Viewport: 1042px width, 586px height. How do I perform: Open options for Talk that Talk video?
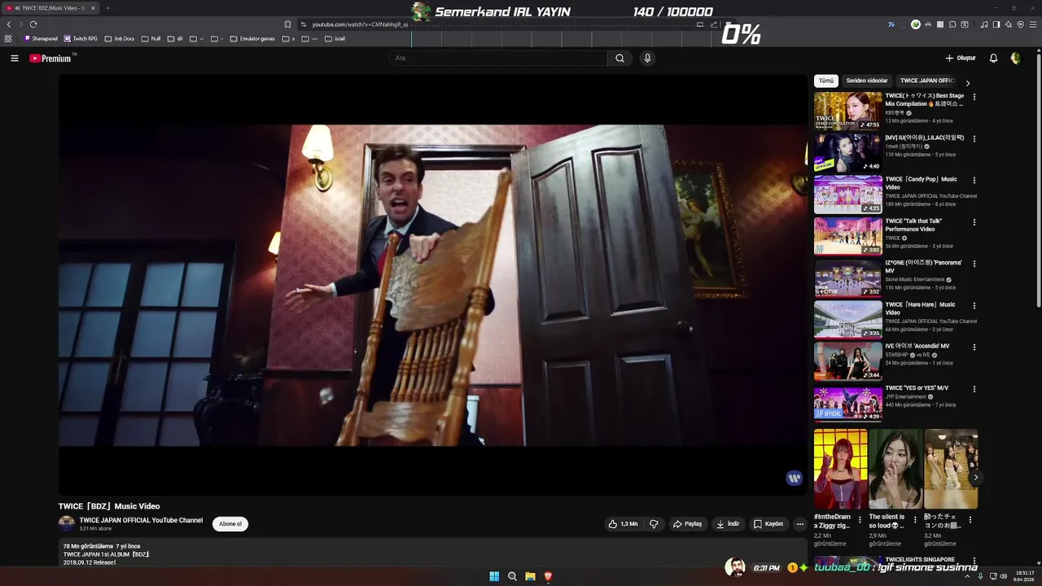tap(974, 221)
